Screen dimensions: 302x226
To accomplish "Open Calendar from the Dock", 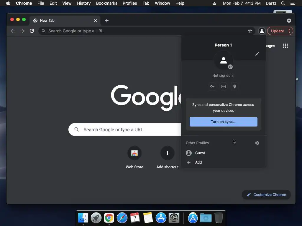I will (x=135, y=218).
